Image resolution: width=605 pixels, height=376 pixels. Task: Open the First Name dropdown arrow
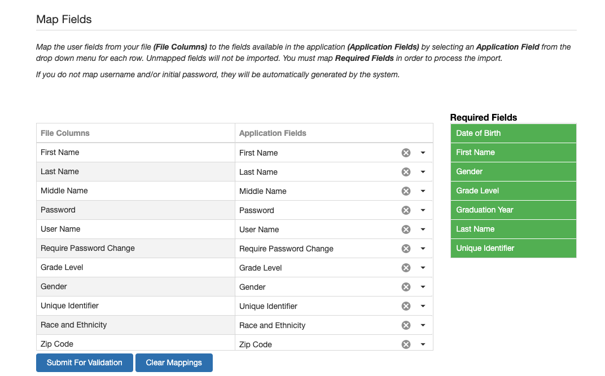[423, 153]
